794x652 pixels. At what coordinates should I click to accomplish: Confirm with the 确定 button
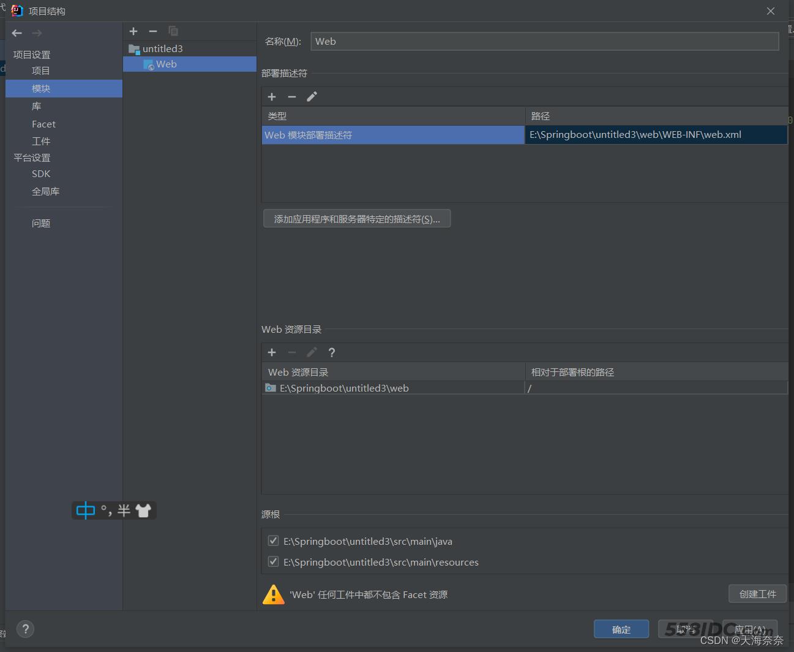tap(621, 629)
